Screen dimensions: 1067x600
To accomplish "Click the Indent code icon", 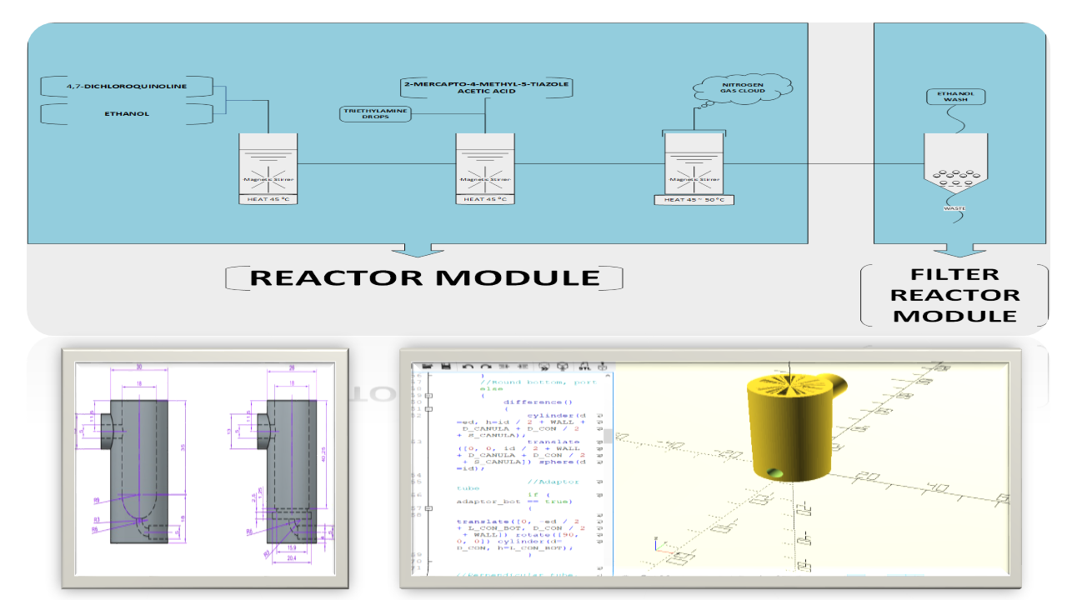I will [x=523, y=366].
